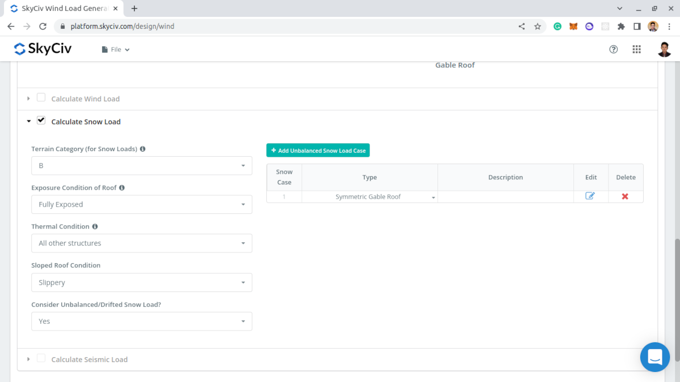Click the info icon beside Exposure Condition of Roof

[x=122, y=187]
